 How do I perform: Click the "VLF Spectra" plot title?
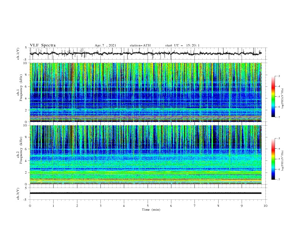43,45
